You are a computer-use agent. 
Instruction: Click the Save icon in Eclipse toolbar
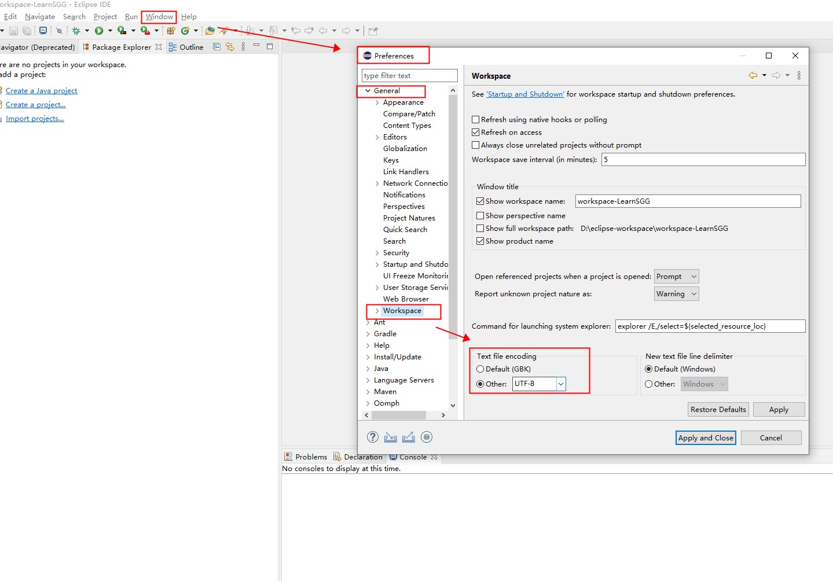click(14, 31)
